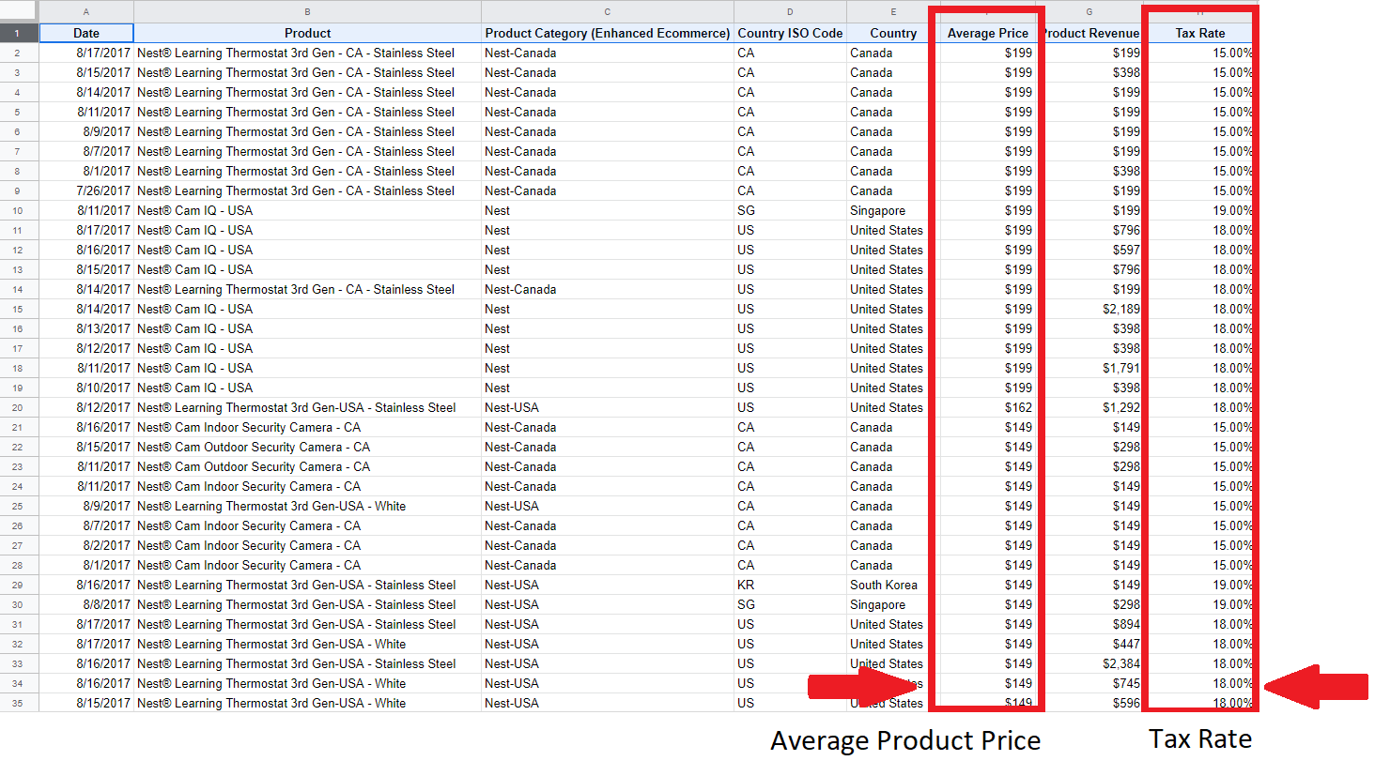Select the Nest-Canada category cell in row 2
This screenshot has height=776, width=1375.
coord(608,53)
